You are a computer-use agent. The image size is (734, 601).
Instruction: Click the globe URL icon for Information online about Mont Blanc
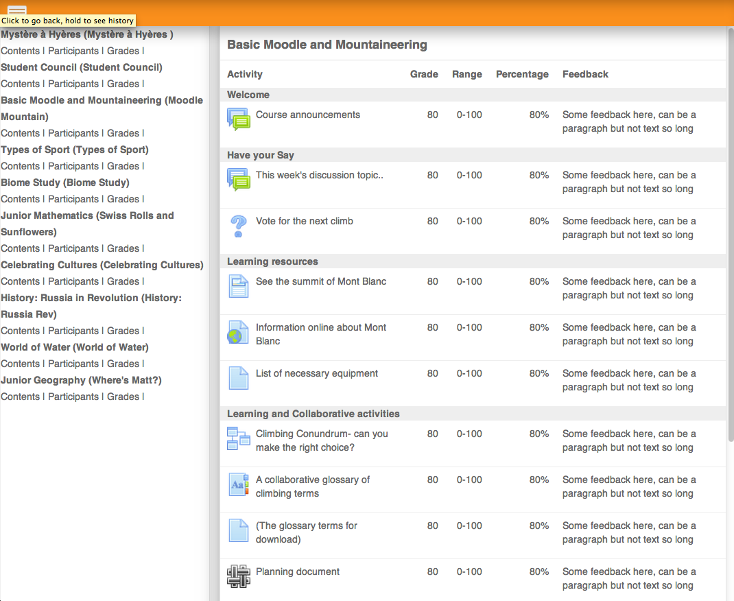click(x=238, y=332)
